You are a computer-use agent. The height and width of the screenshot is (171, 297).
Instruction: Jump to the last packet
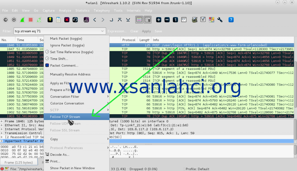[x=128, y=20]
